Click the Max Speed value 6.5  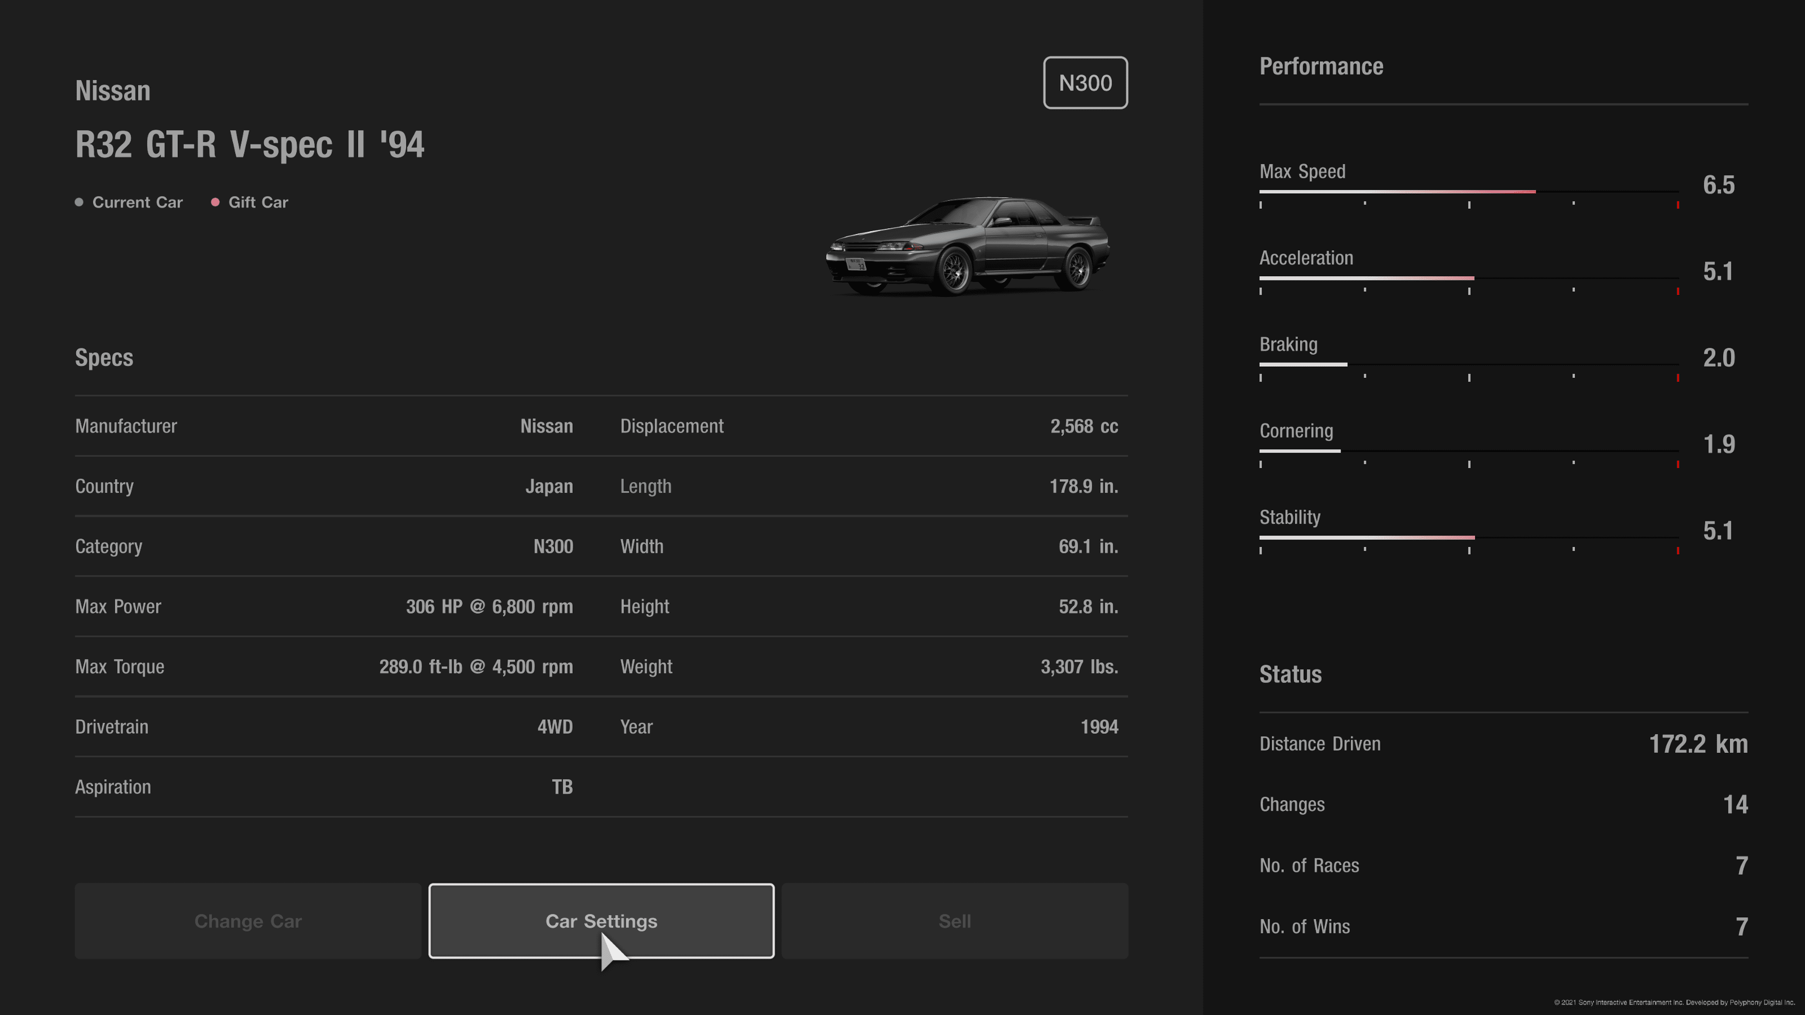point(1718,185)
